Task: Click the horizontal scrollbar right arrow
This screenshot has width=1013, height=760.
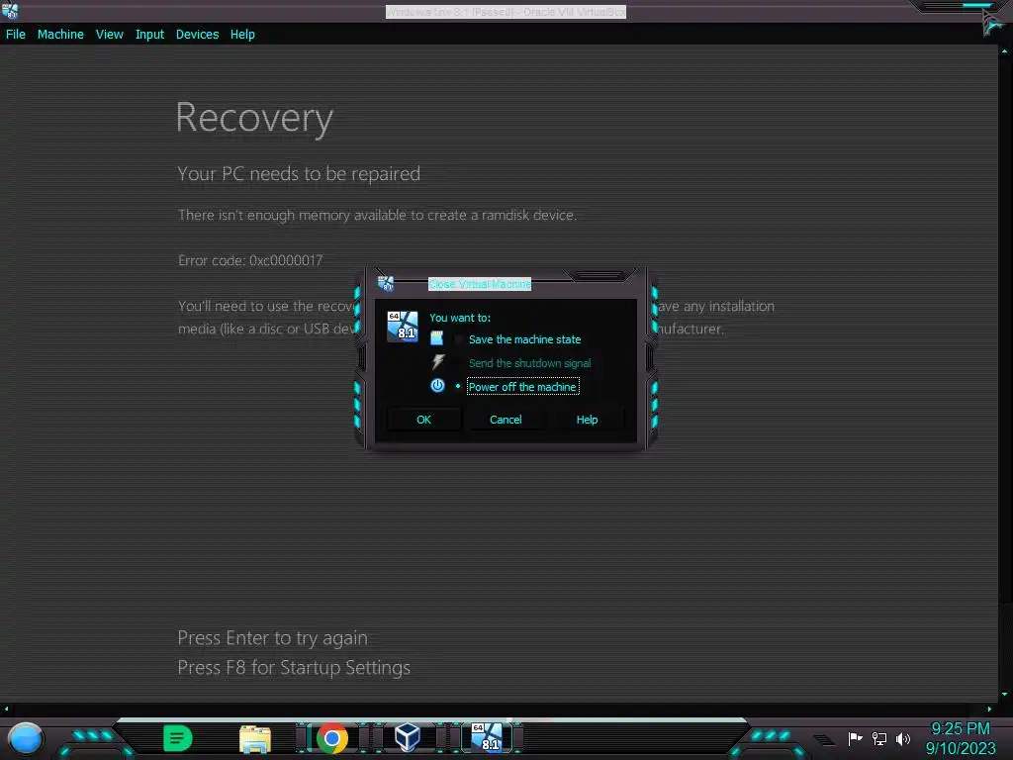Action: click(989, 709)
